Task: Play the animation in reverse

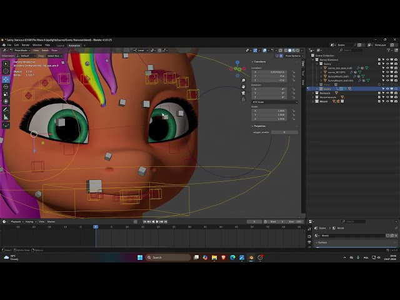Action: pyautogui.click(x=153, y=222)
